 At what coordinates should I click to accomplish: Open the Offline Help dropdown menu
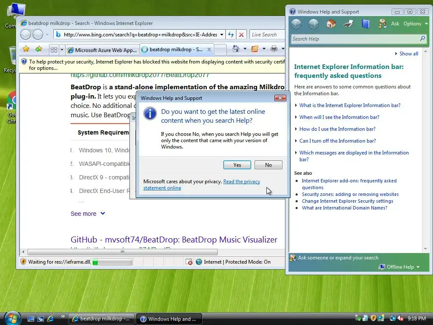point(399,267)
